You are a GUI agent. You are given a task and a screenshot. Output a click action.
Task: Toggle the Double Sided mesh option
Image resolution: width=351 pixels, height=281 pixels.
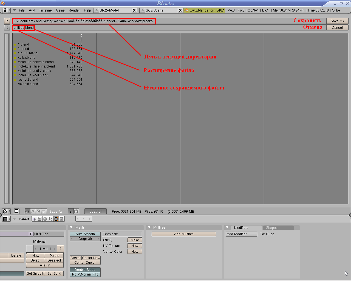(85, 270)
